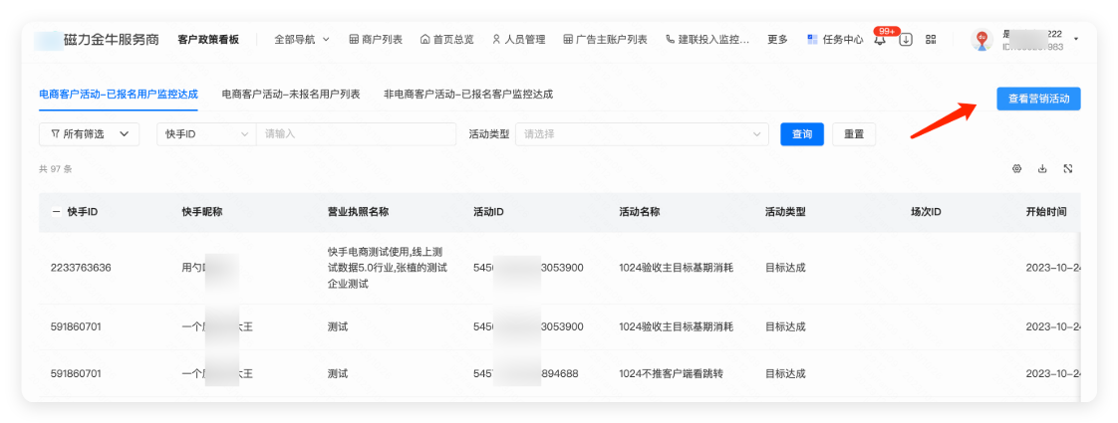Viewport: 1118px width, 423px height.
Task: Select 客户政策看板 in the header
Action: (x=209, y=40)
